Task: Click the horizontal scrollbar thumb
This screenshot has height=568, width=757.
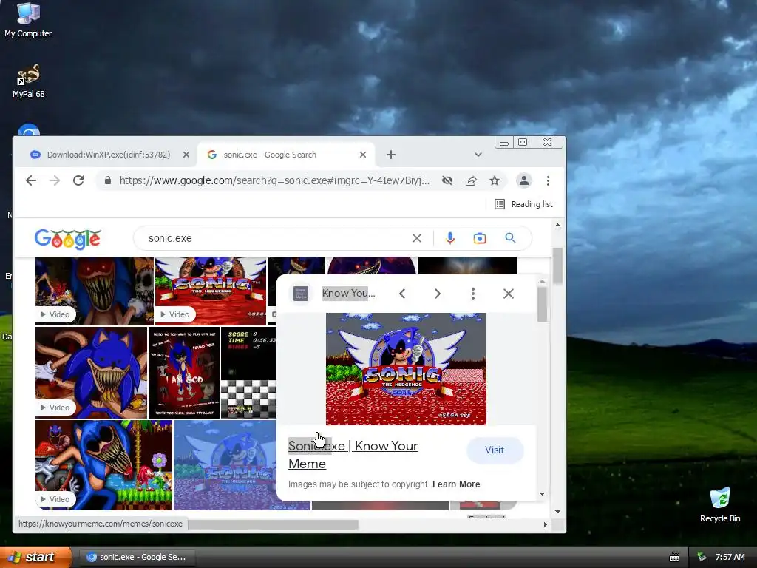Action: point(274,524)
